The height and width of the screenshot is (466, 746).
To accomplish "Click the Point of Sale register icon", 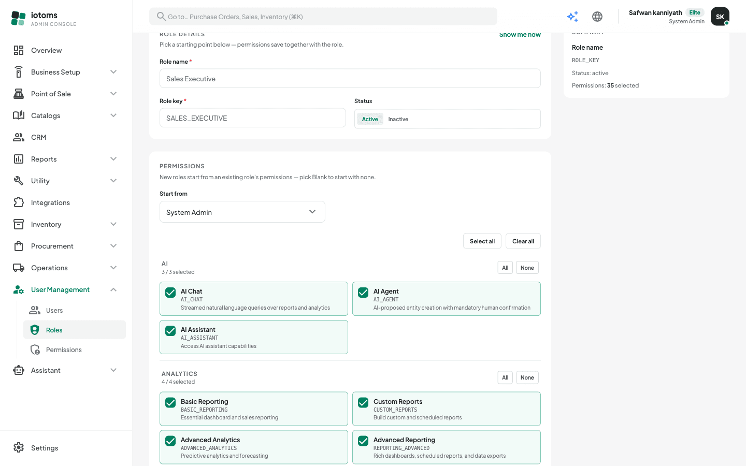I will tap(19, 94).
